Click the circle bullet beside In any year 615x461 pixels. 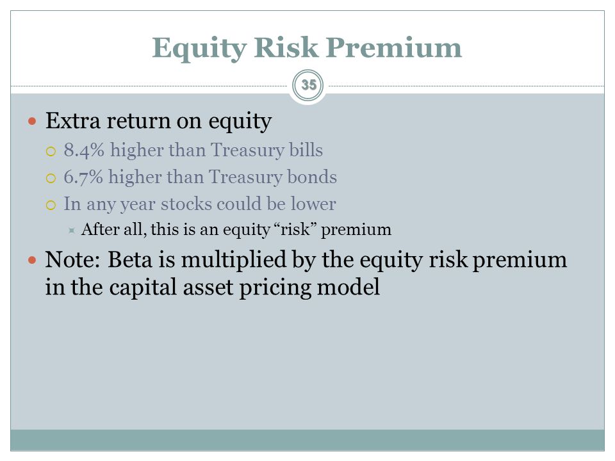51,205
